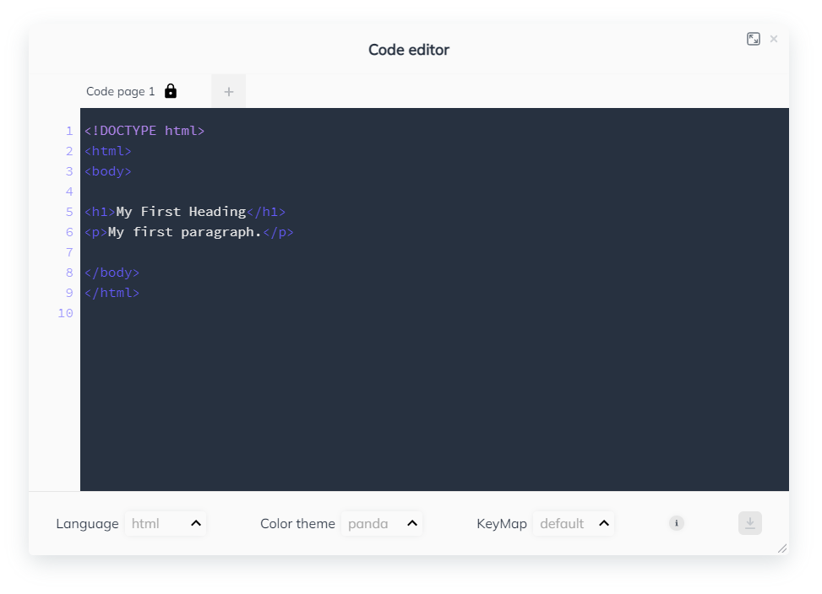Click the DOCTYPE declaration on line 1
The width and height of the screenshot is (822, 594).
tap(144, 131)
